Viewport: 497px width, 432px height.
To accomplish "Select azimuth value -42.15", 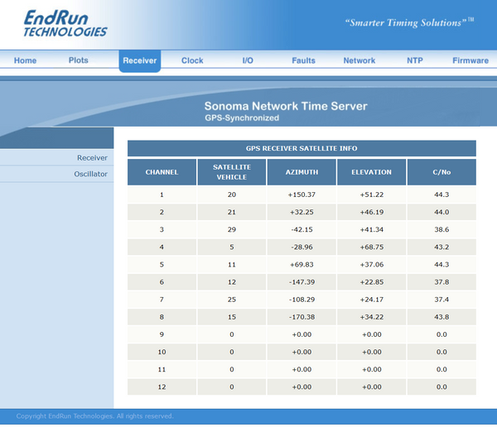I will click(x=302, y=229).
